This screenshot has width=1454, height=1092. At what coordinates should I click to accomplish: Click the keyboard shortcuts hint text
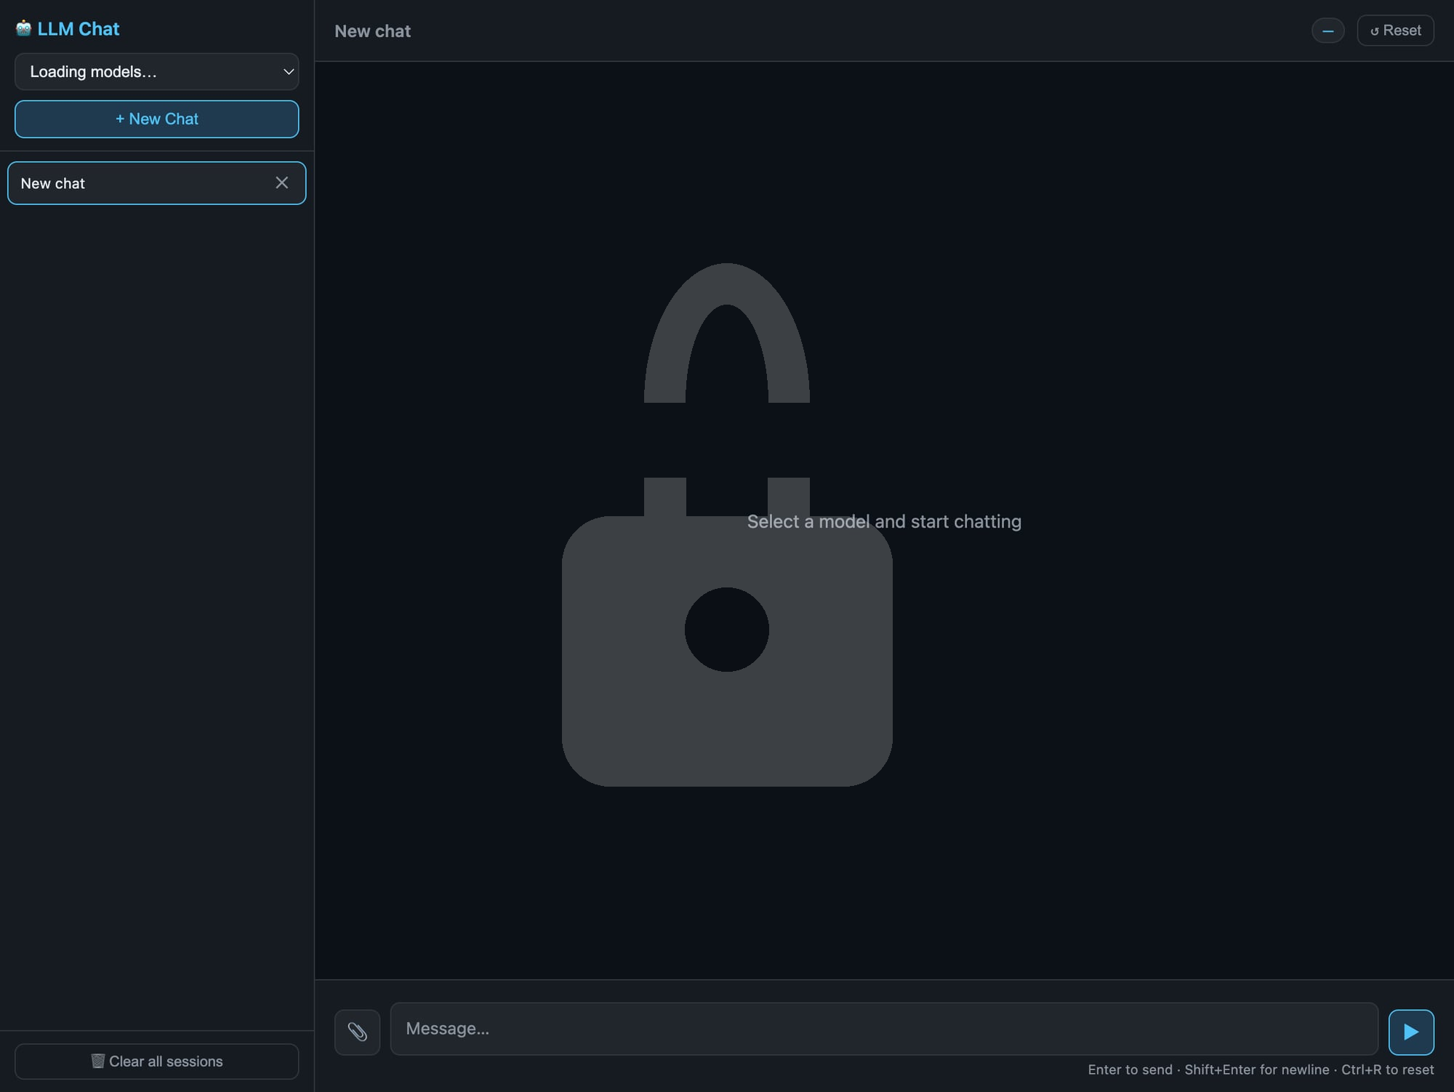pyautogui.click(x=1260, y=1069)
